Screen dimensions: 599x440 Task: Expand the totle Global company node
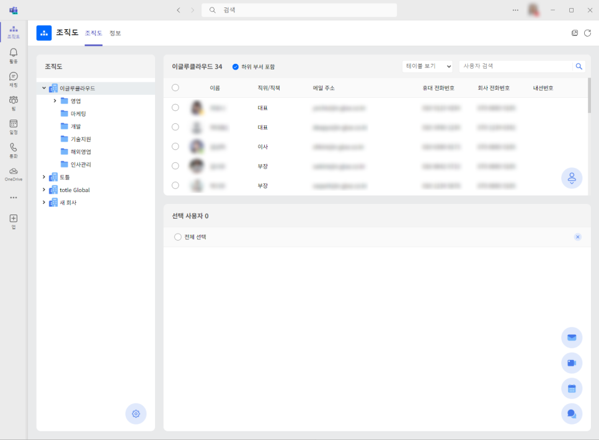(x=43, y=189)
